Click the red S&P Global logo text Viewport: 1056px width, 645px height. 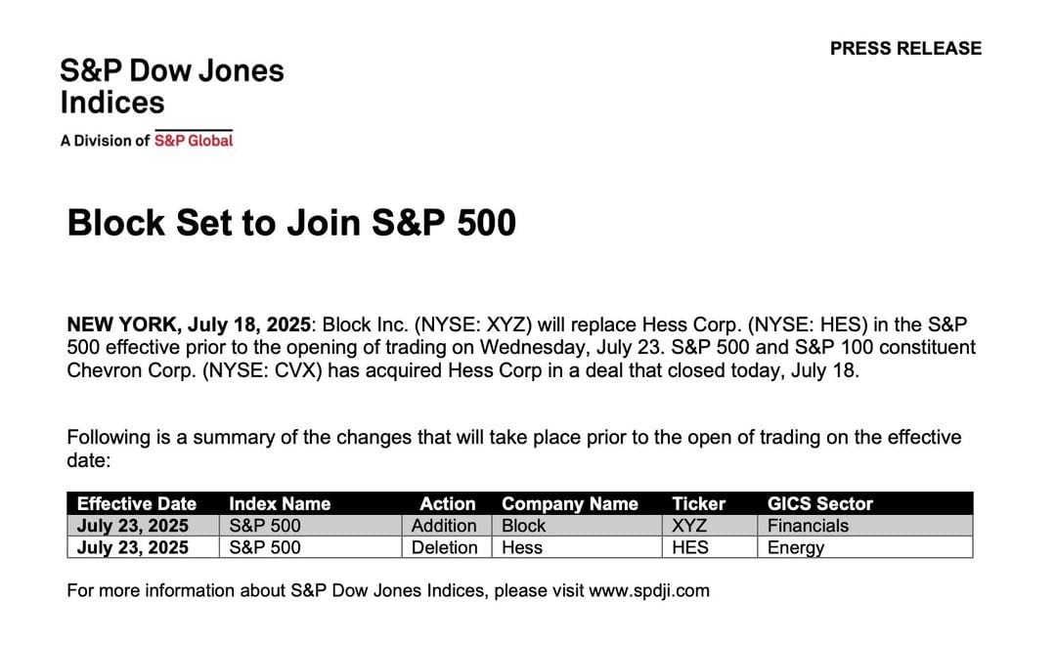point(194,140)
